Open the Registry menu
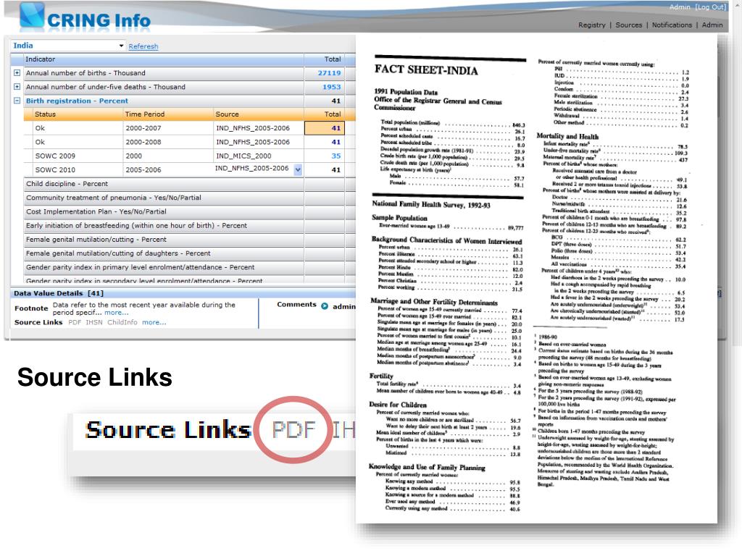 591,25
